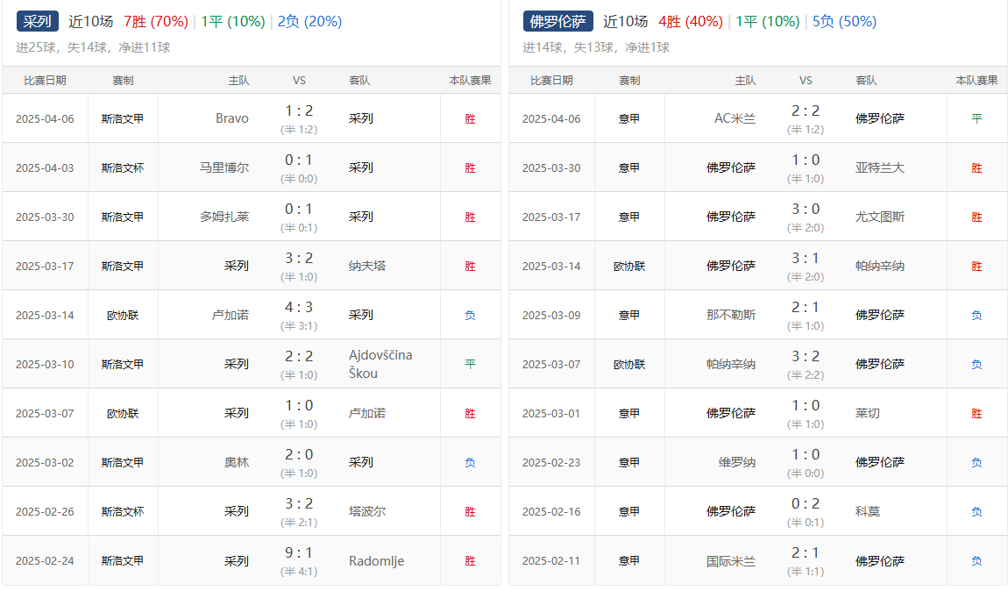Click 平 result in Ajdovščina Škou row
This screenshot has width=1008, height=591.
(470, 364)
